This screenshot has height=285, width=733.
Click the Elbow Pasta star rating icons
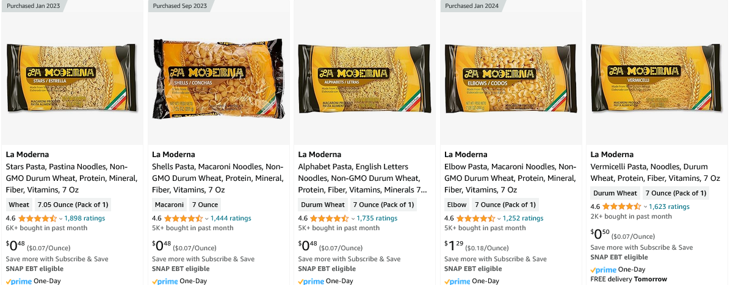475,219
